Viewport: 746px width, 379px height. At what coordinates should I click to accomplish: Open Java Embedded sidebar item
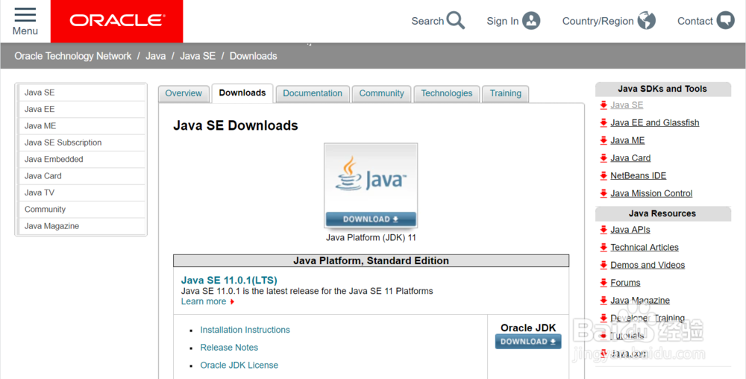coord(81,160)
